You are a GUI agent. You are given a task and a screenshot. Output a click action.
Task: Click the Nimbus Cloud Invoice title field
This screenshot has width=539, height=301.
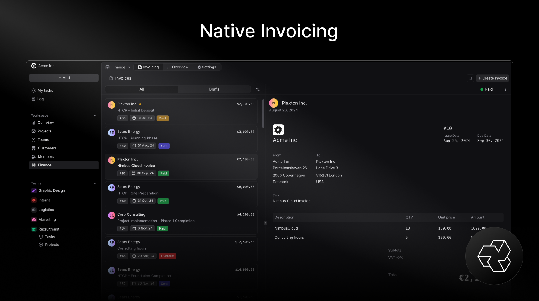292,201
